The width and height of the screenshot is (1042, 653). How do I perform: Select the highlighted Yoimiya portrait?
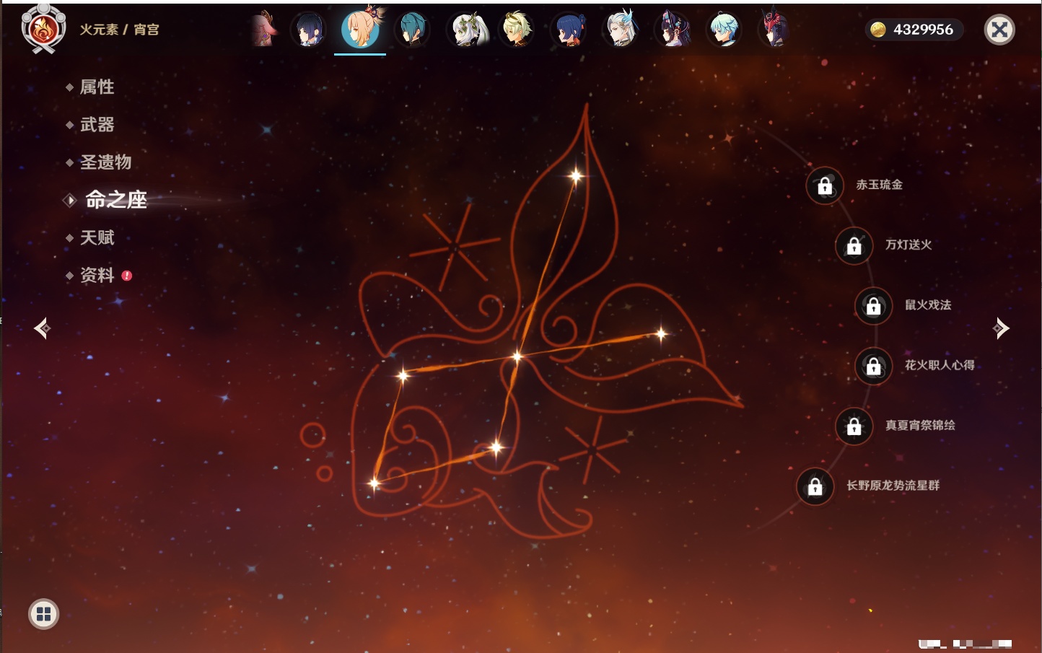(360, 30)
